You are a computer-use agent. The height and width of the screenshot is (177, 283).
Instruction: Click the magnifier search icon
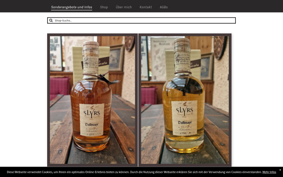pyautogui.click(x=51, y=21)
